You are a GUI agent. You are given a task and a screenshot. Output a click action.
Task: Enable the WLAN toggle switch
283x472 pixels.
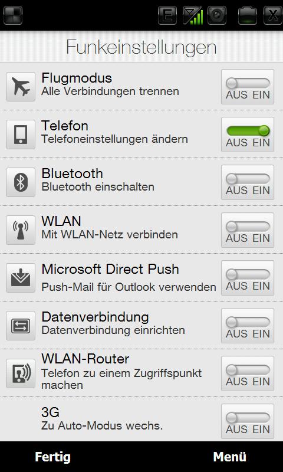(x=248, y=230)
